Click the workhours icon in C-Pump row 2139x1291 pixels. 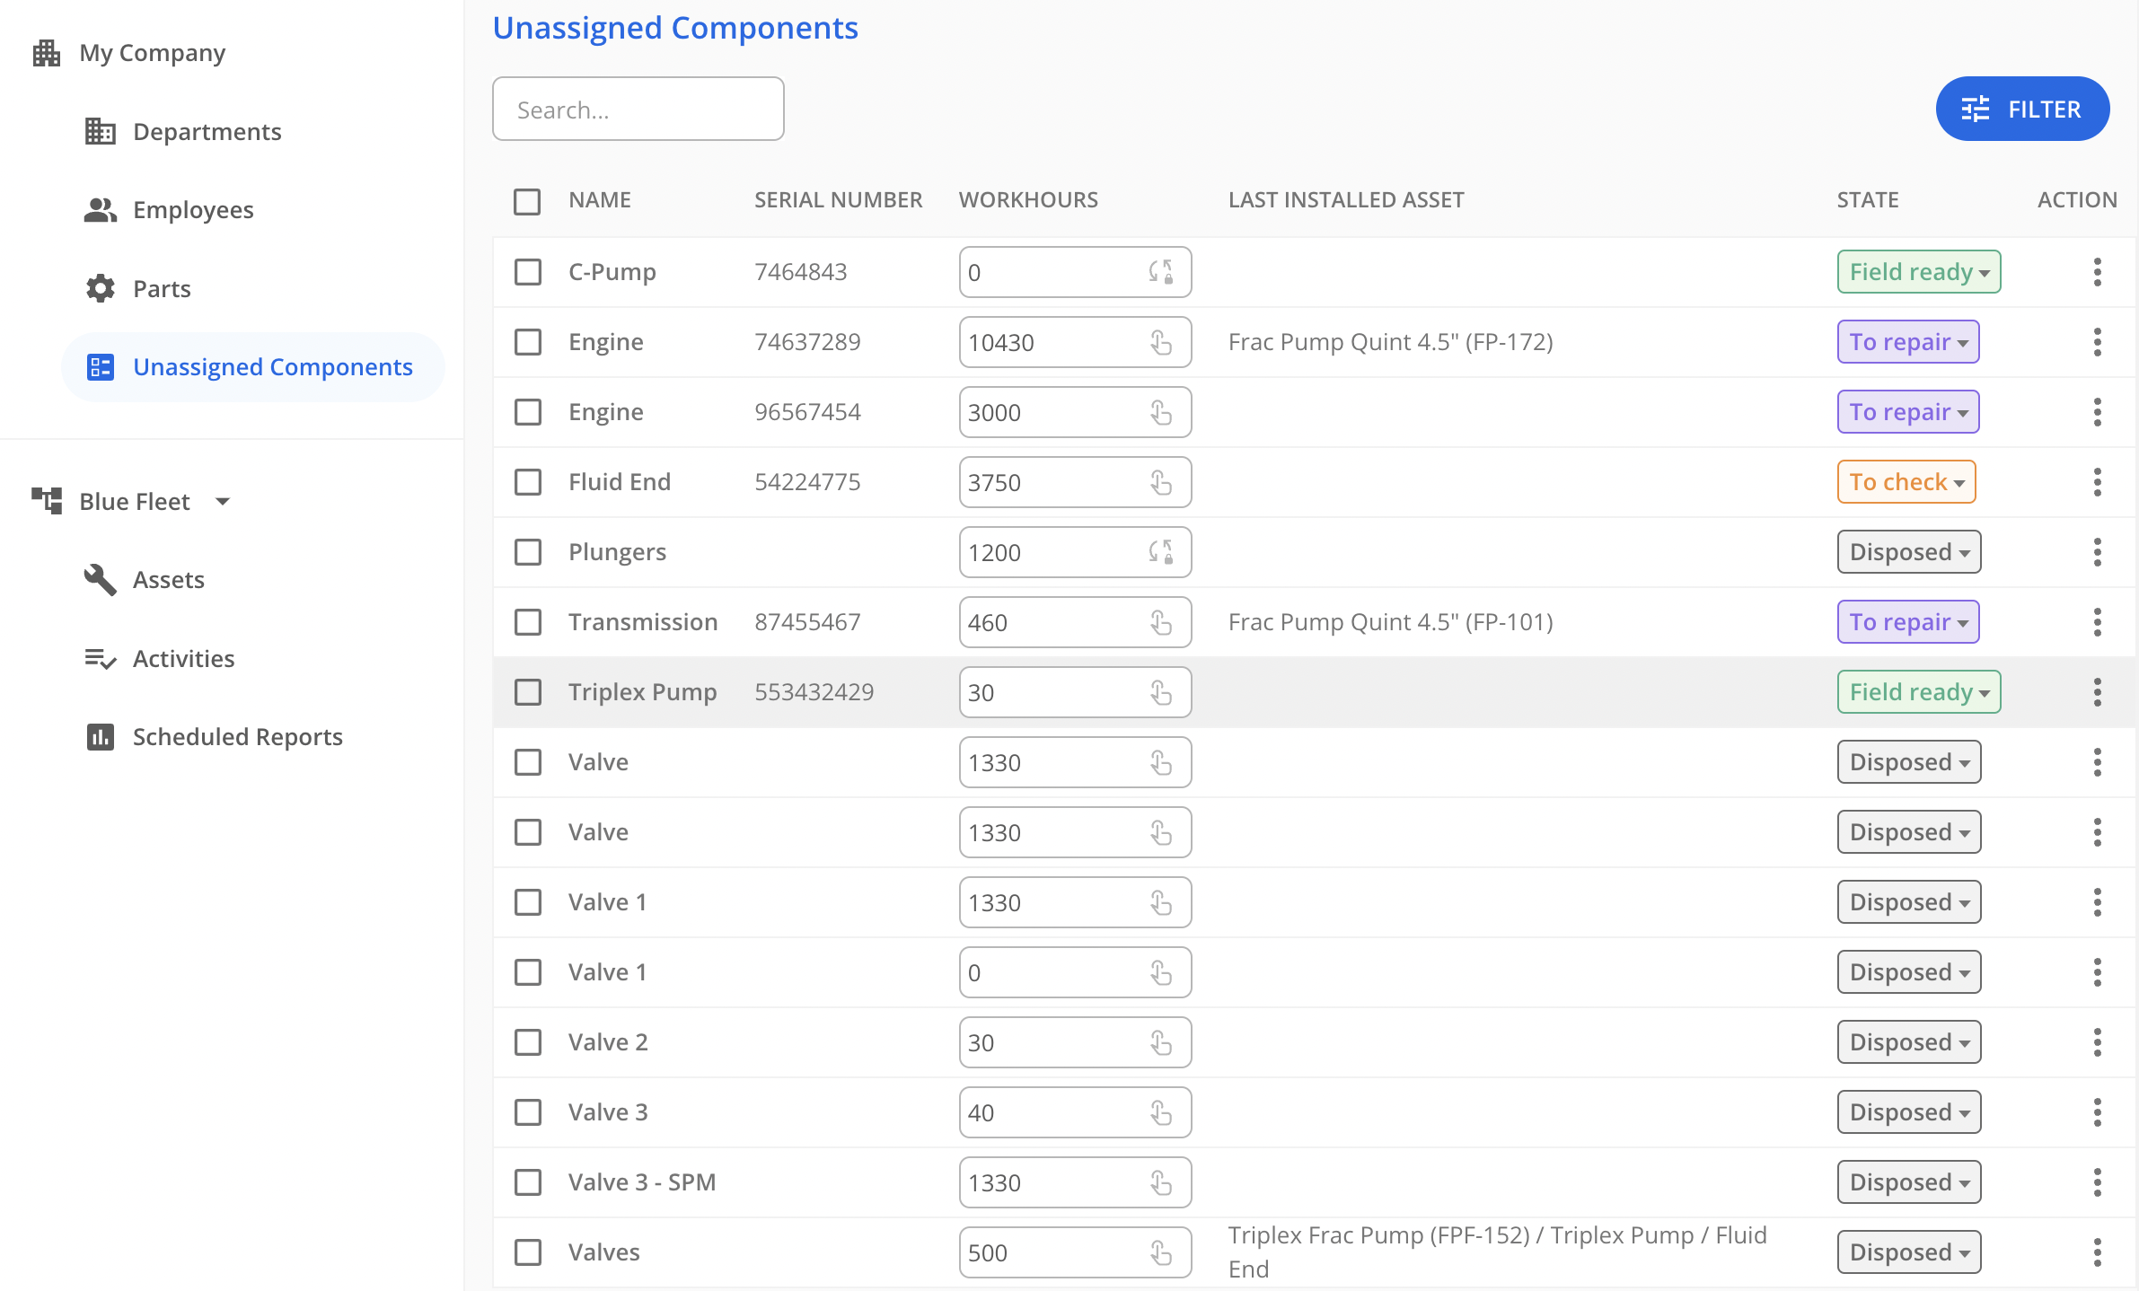pos(1161,272)
